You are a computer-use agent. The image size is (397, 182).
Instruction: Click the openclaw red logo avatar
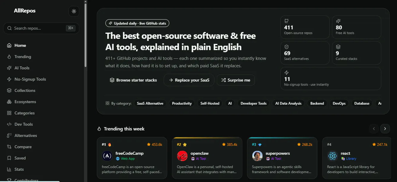[182, 156]
